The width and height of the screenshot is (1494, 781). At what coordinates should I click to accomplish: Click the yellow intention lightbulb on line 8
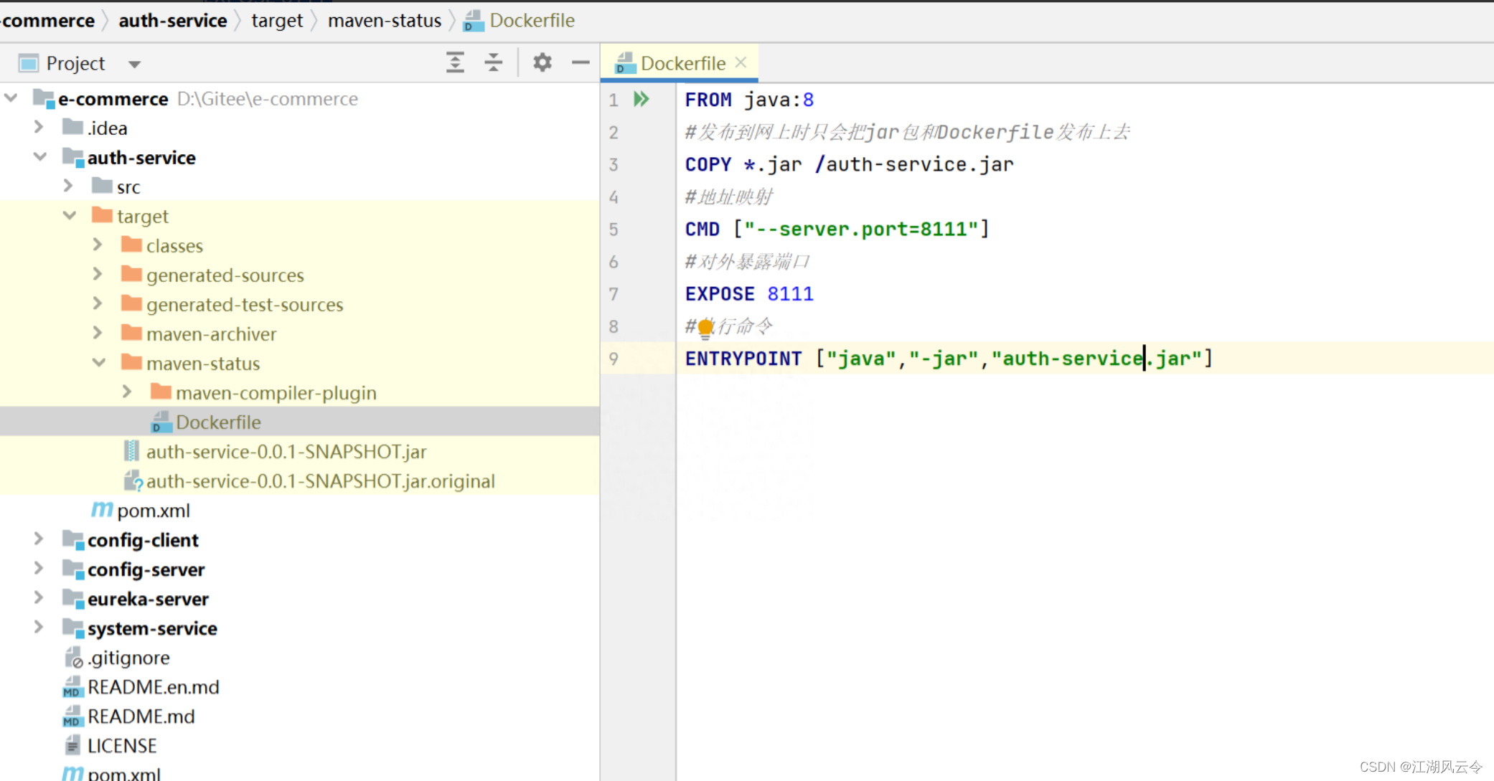705,328
